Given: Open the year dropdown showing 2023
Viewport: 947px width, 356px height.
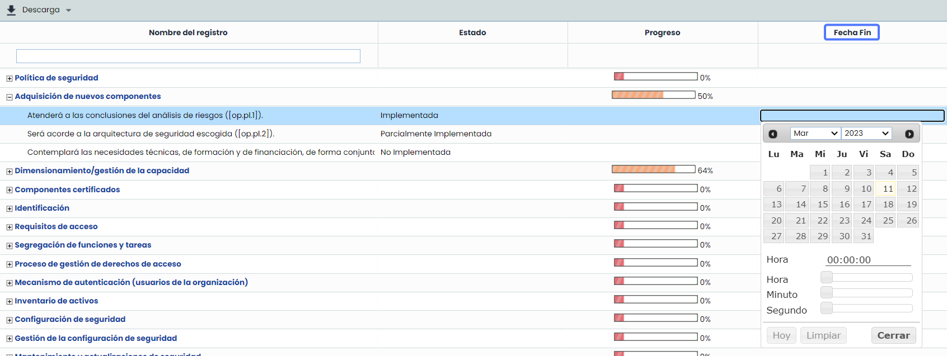Looking at the screenshot, I should pos(866,133).
